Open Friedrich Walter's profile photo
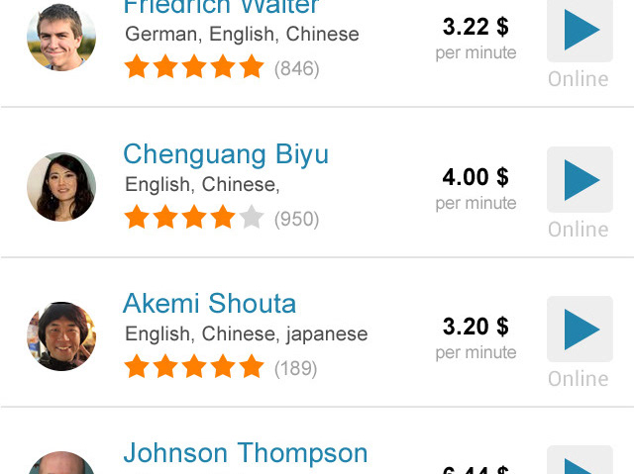The image size is (634, 474). (61, 38)
